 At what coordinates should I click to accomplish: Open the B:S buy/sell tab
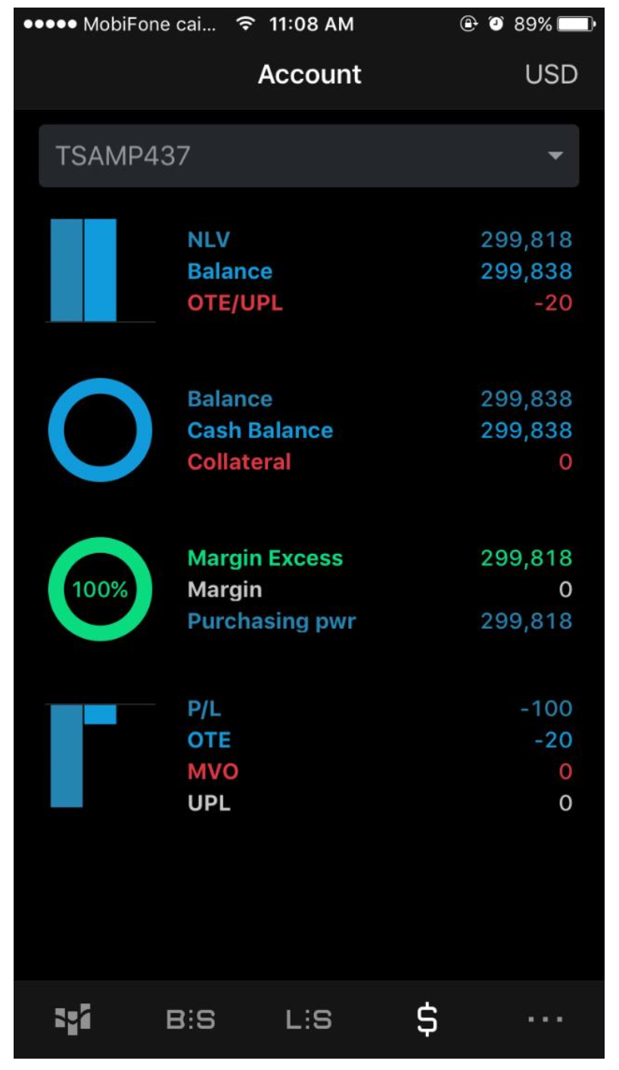(x=191, y=1019)
